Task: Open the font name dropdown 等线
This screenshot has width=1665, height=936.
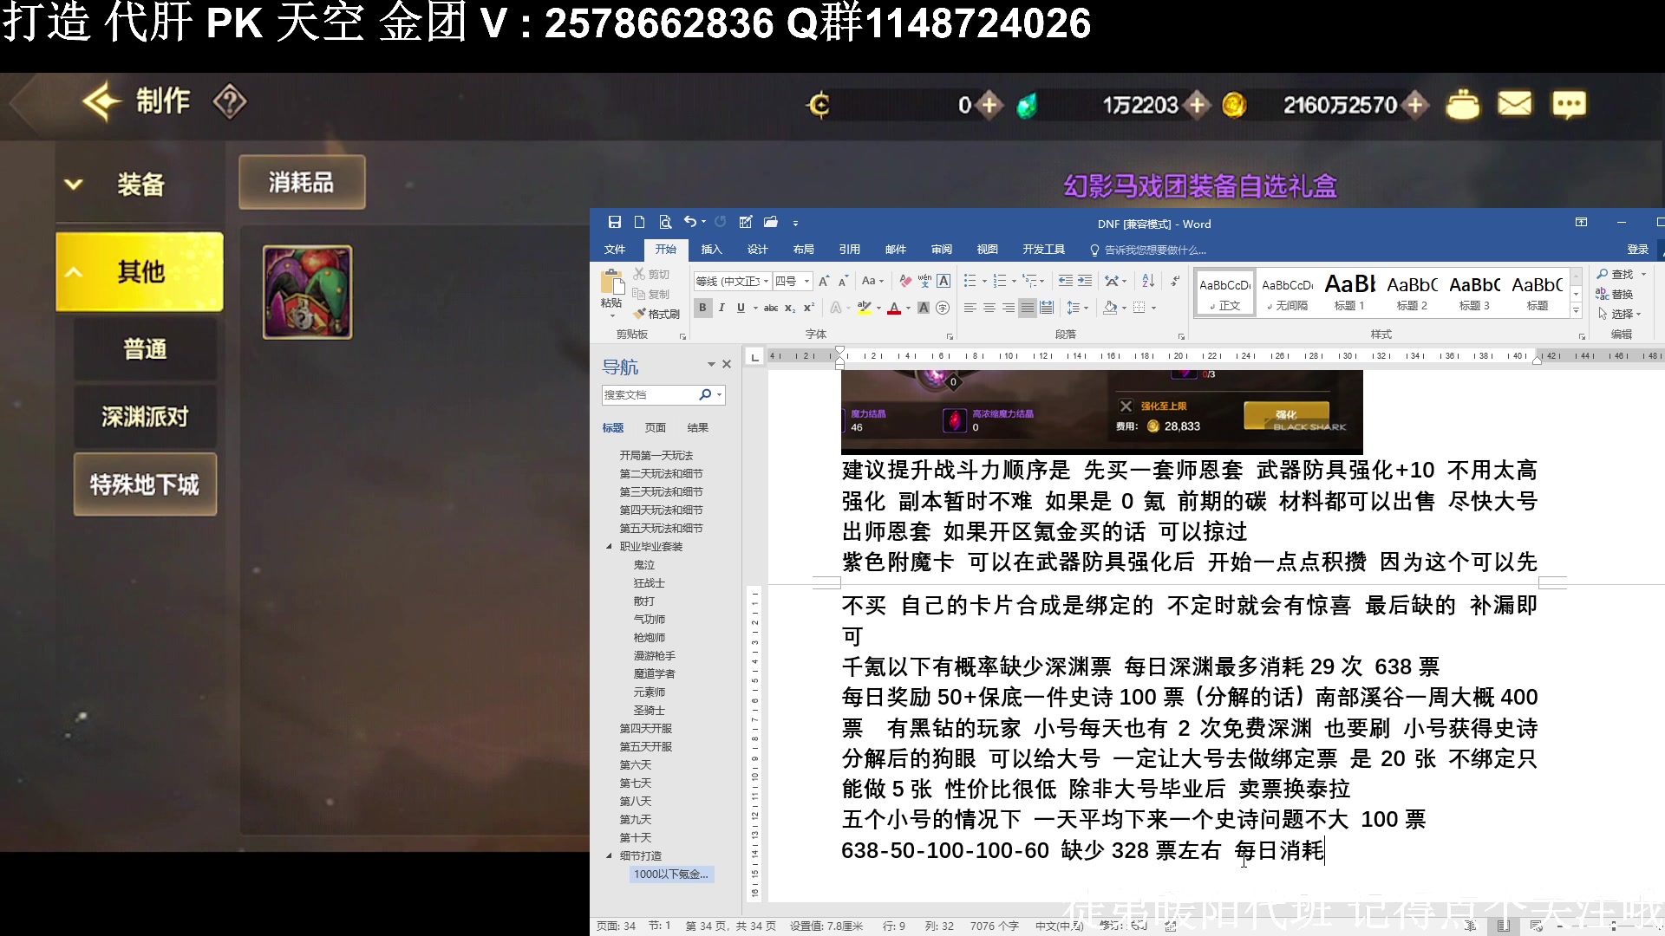Action: [x=766, y=281]
